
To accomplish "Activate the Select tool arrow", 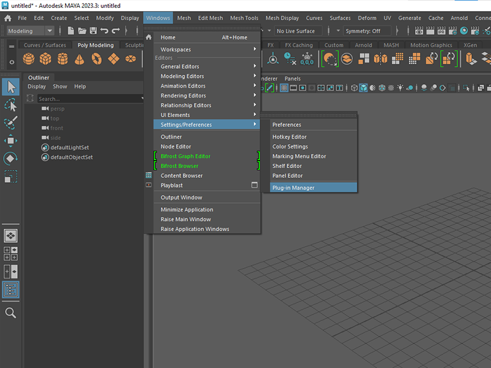I will [11, 87].
